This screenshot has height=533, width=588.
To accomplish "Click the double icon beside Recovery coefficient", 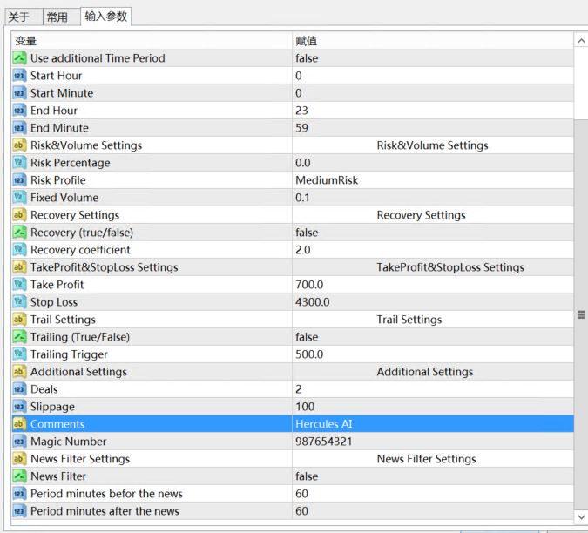I will tap(19, 250).
